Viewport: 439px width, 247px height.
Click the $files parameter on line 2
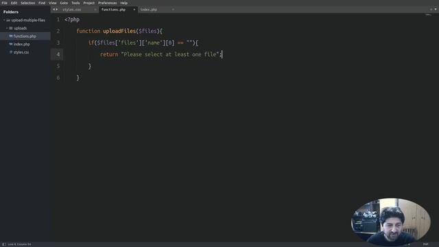(147, 31)
